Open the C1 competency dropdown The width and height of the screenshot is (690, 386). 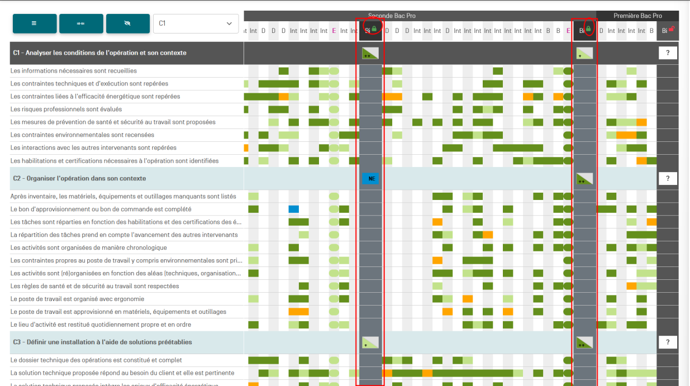tap(196, 23)
